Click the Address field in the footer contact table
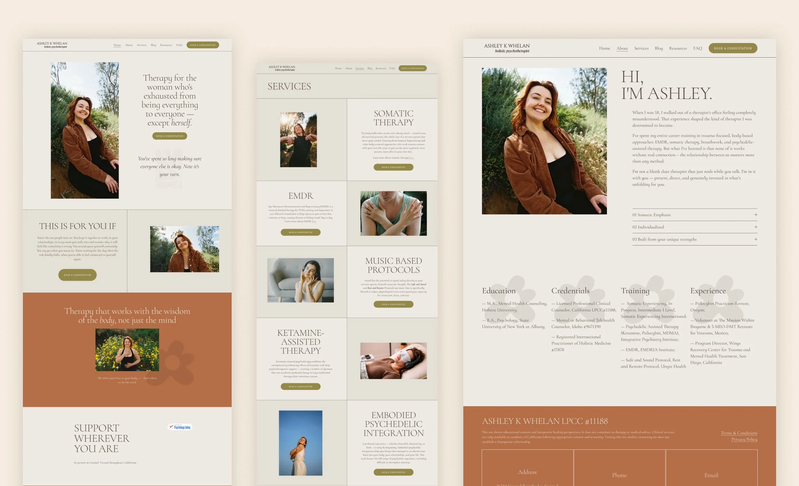The image size is (799, 486). tap(527, 472)
